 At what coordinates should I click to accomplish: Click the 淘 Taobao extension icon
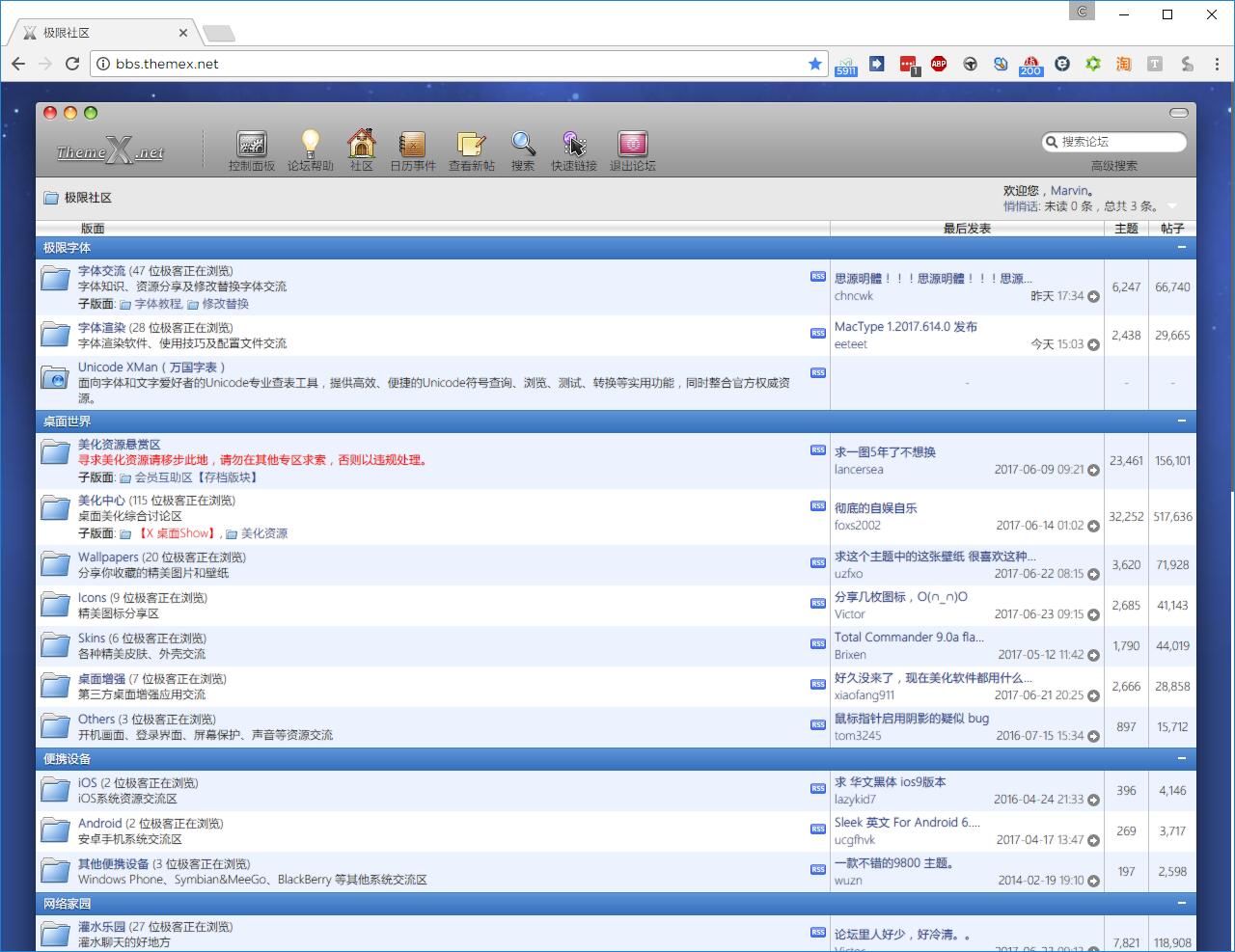click(x=1124, y=64)
